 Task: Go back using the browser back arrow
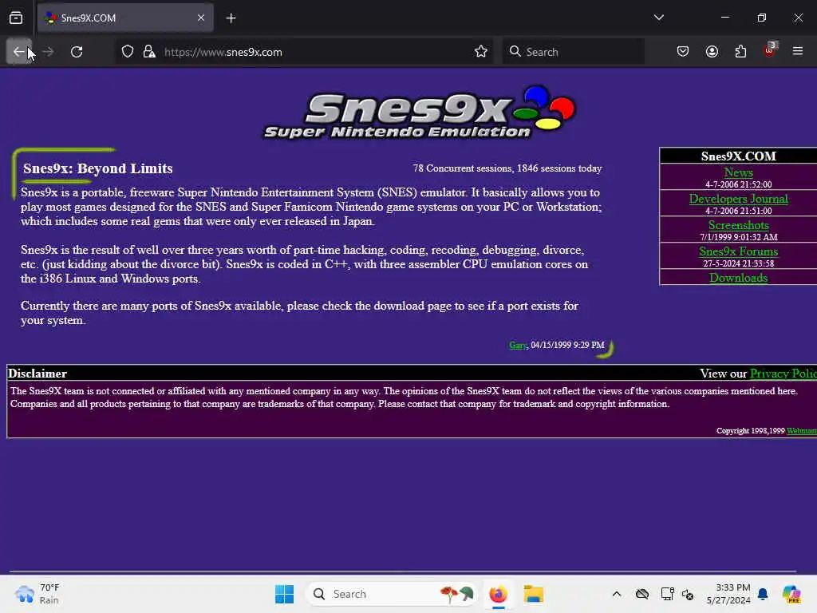click(x=19, y=52)
